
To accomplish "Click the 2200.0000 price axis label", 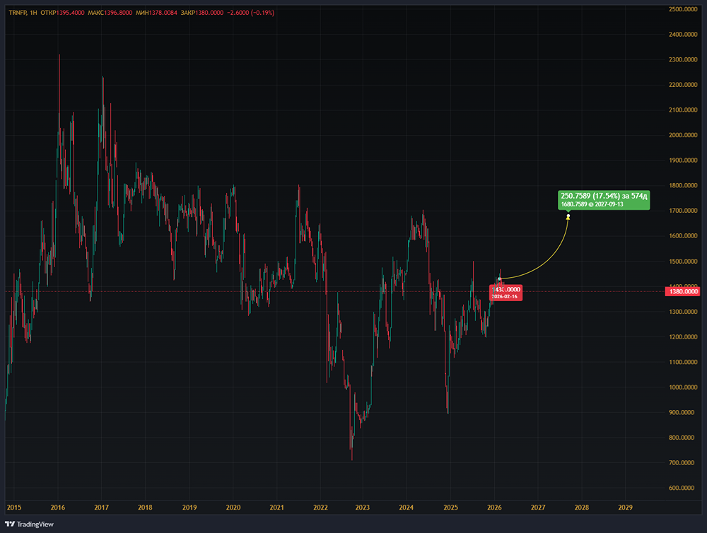I will pos(683,85).
